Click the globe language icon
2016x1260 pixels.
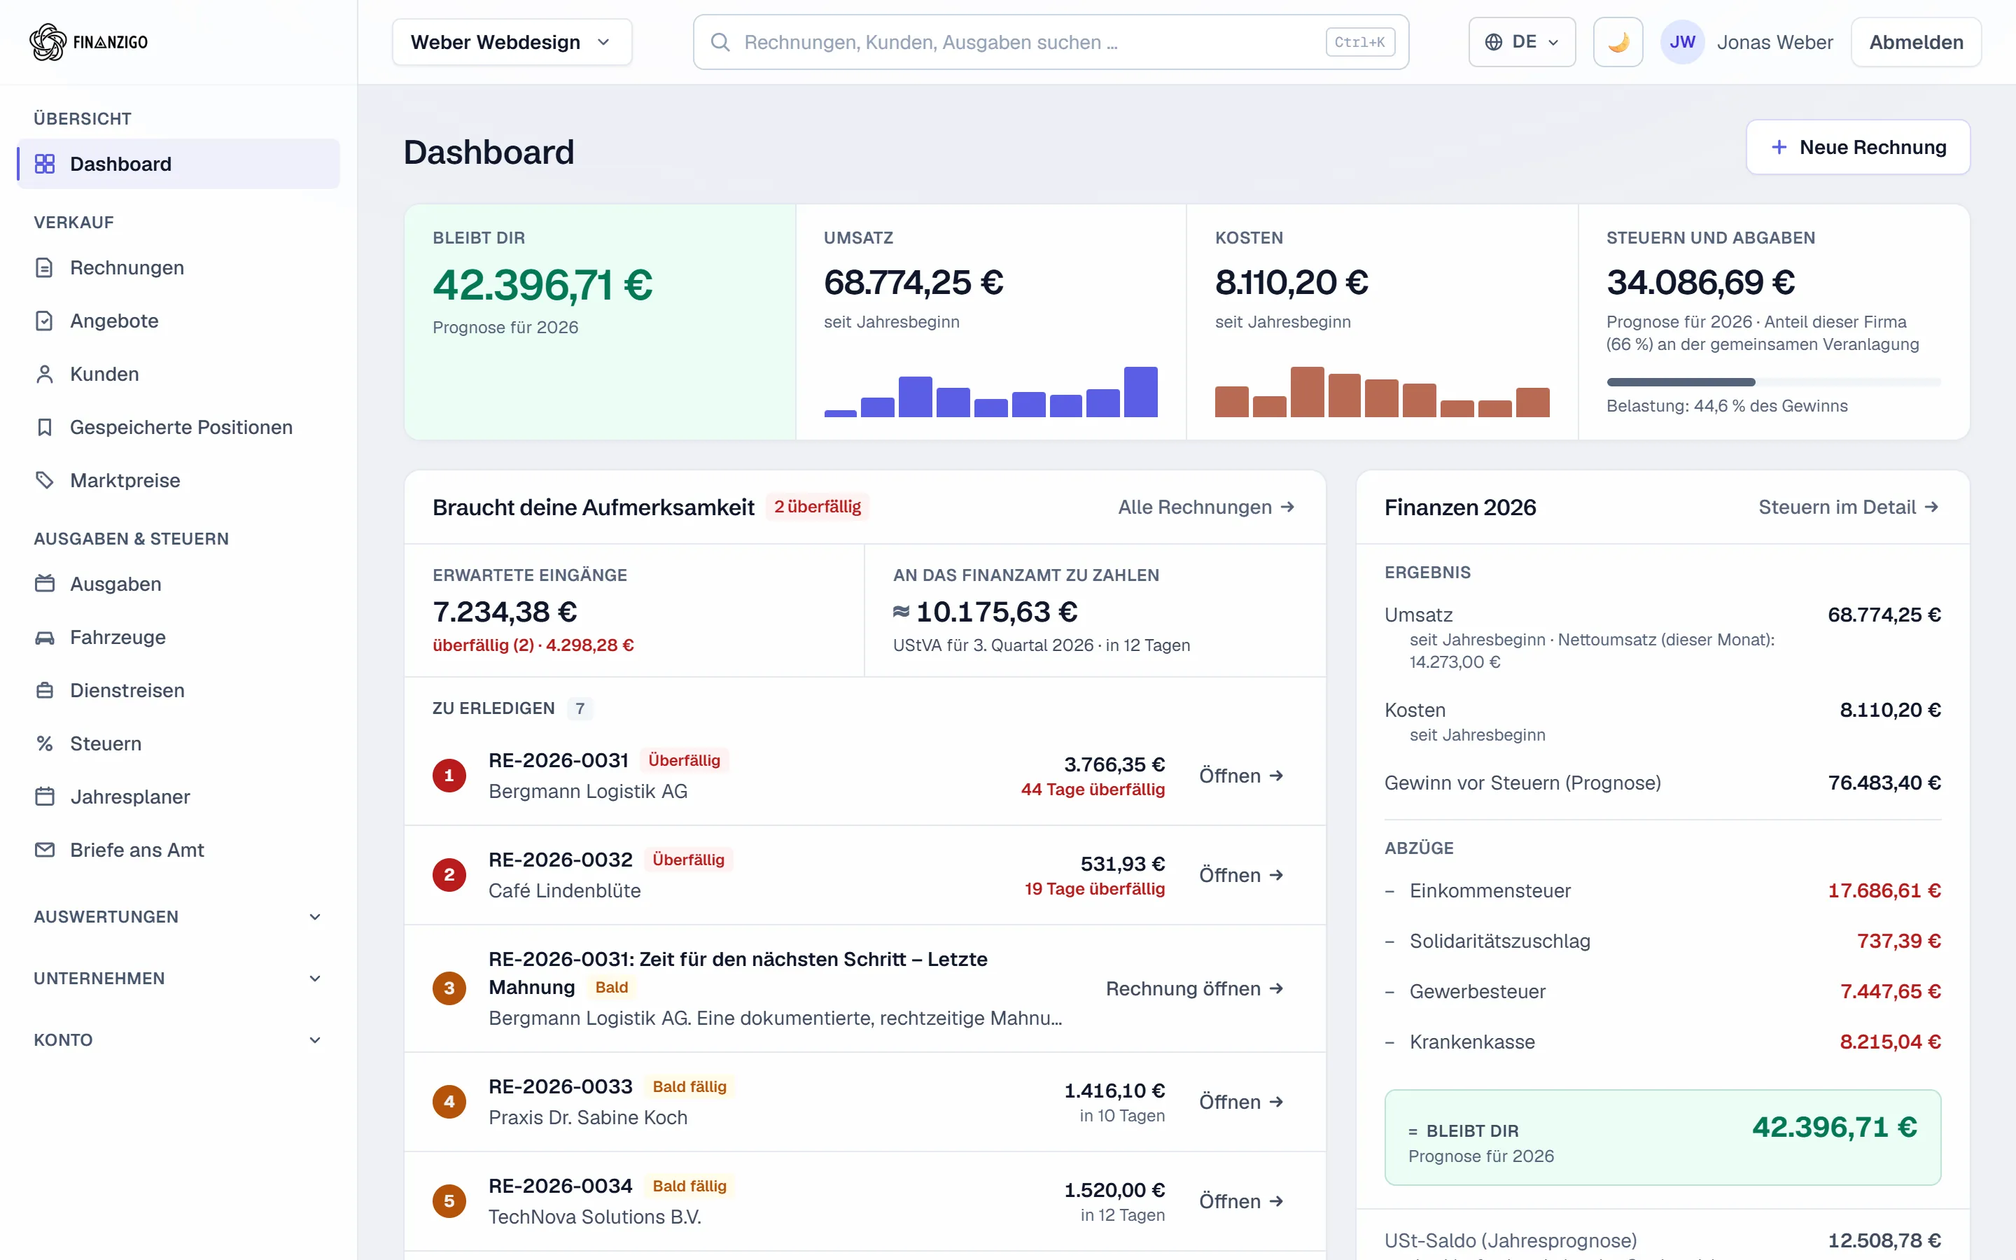1494,43
